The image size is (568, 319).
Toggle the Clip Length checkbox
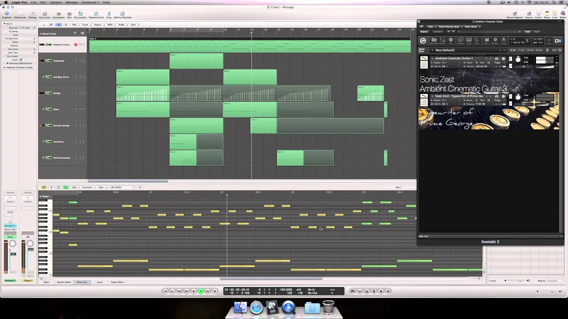point(21,56)
